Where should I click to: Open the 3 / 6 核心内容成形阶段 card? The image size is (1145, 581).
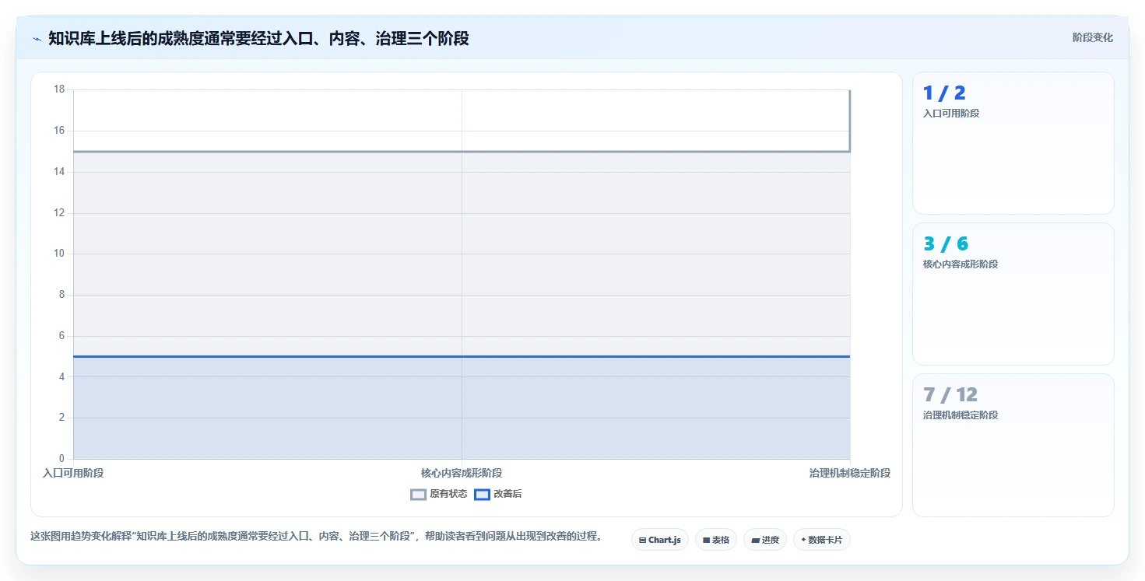tap(1013, 294)
